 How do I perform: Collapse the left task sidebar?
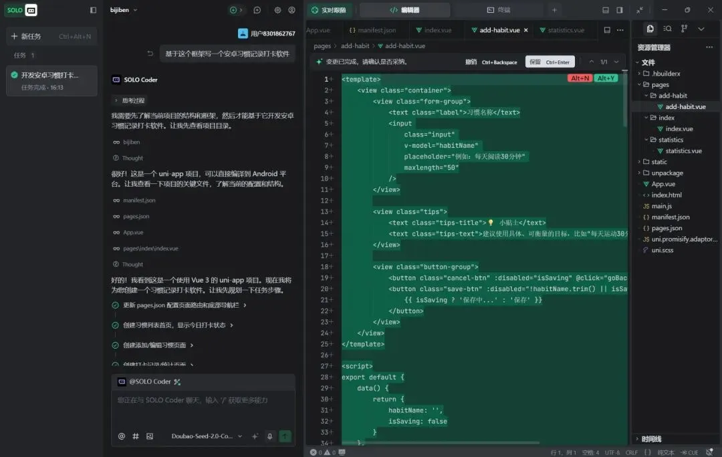93,10
